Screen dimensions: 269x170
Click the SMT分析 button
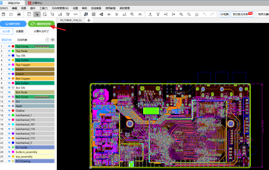(x=13, y=24)
